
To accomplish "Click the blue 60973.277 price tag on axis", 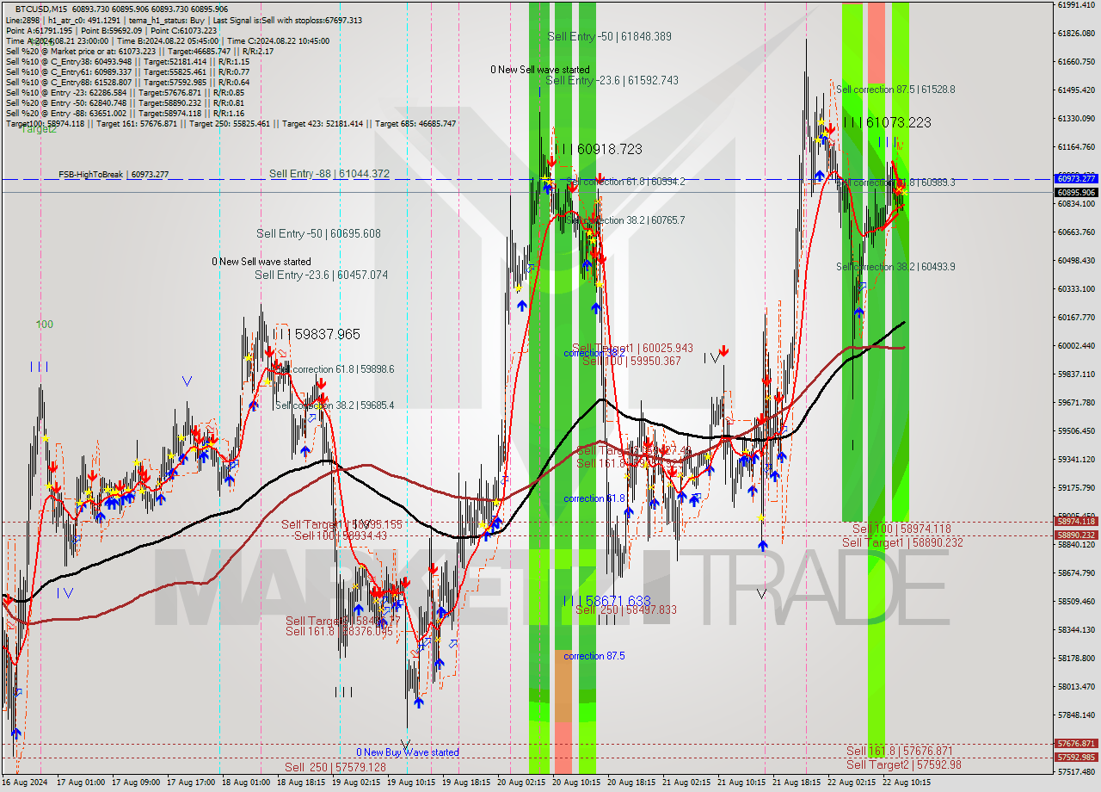I will coord(1076,178).
